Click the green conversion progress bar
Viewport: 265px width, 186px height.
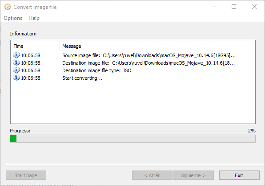point(133,139)
